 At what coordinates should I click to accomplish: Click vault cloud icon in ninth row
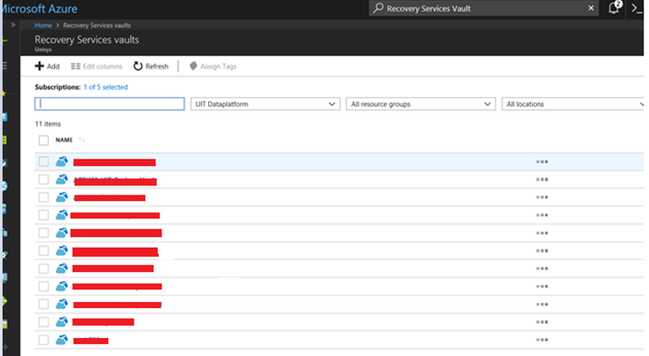(61, 304)
